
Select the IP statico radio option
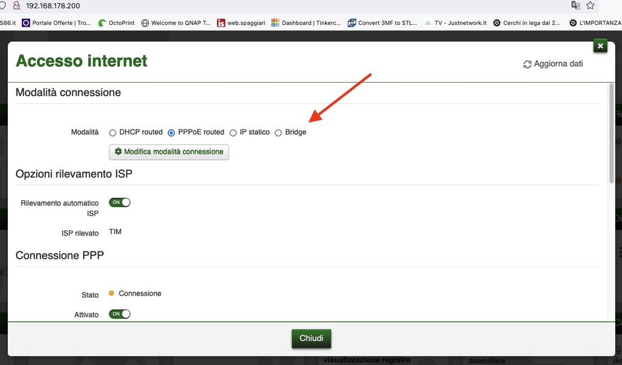pos(233,133)
